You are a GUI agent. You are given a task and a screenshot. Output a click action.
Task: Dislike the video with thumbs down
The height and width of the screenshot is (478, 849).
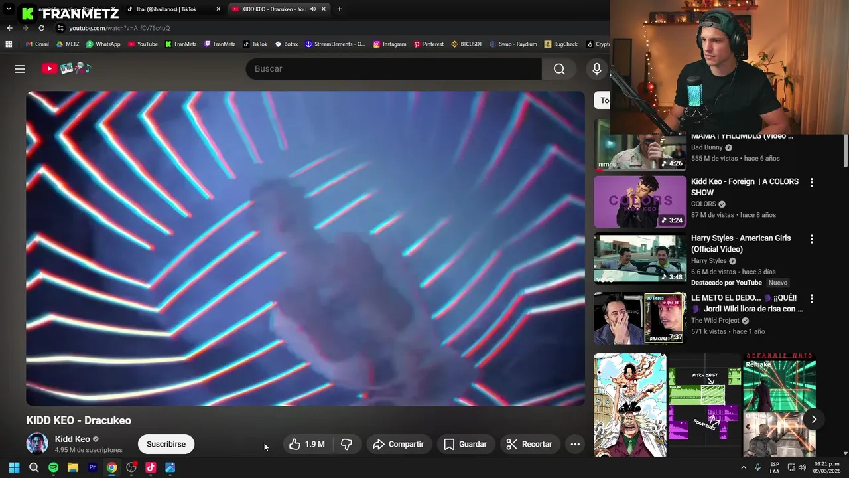click(x=346, y=444)
